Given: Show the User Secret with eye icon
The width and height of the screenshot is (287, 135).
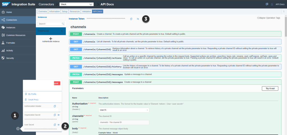Looking at the screenshot, I should 59,125.
